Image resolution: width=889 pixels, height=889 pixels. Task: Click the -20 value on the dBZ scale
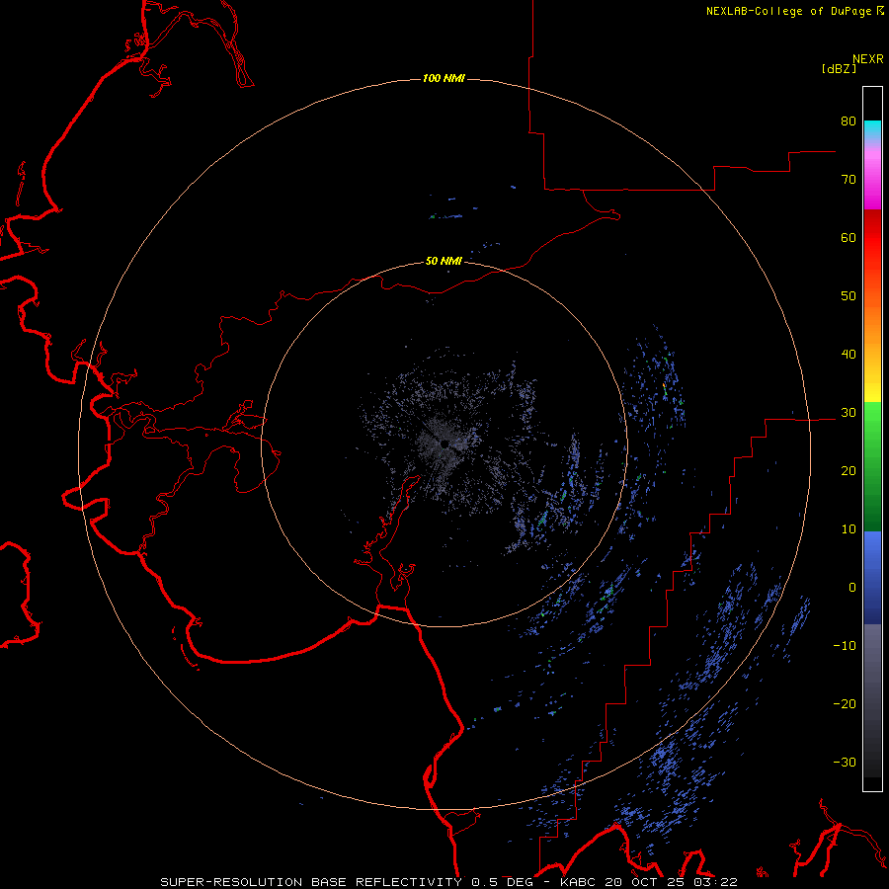[845, 703]
